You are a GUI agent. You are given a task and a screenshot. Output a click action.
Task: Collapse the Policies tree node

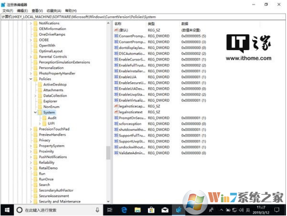tap(31, 79)
